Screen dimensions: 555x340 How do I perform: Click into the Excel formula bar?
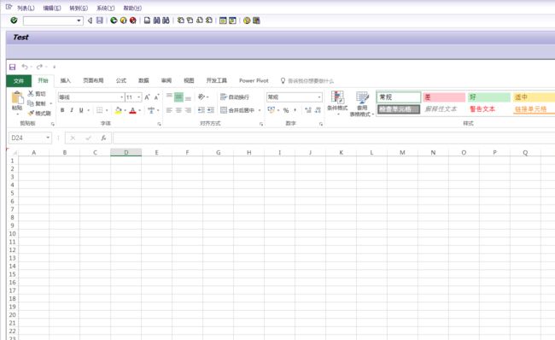(x=333, y=138)
